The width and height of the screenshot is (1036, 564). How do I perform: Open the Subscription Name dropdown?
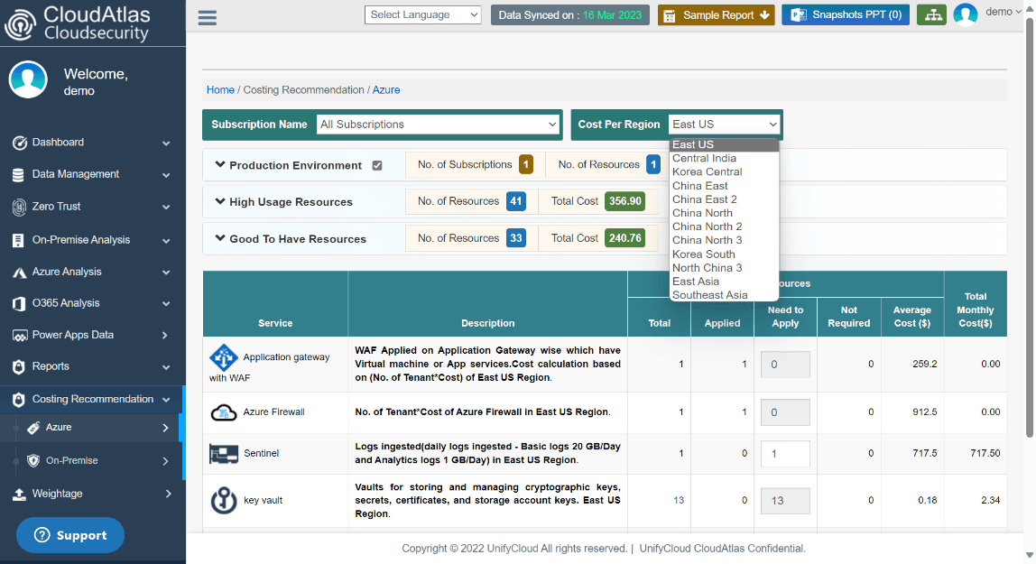click(438, 125)
